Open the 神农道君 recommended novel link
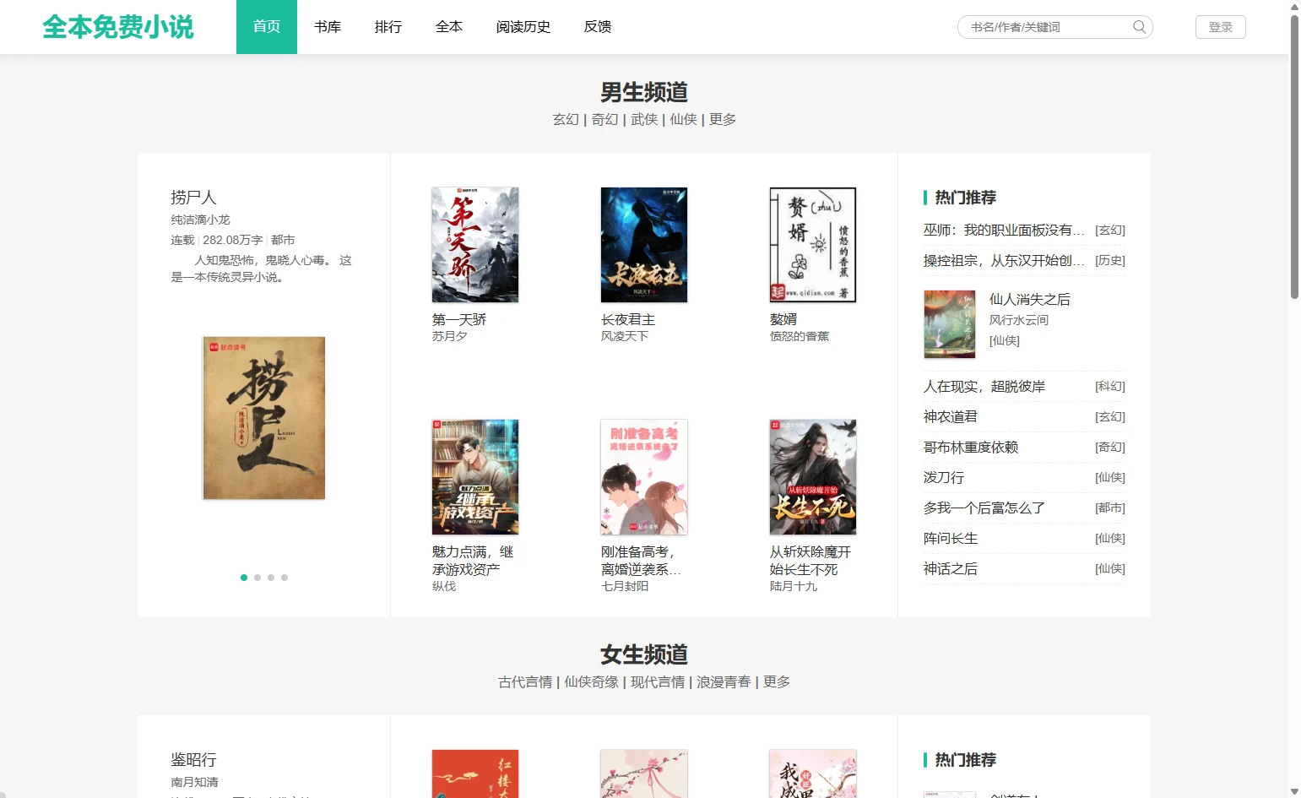This screenshot has height=798, width=1301. click(x=951, y=417)
